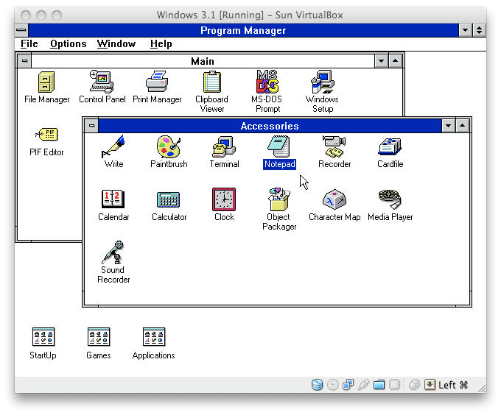
Task: Click the Main window title bar
Action: 203,61
